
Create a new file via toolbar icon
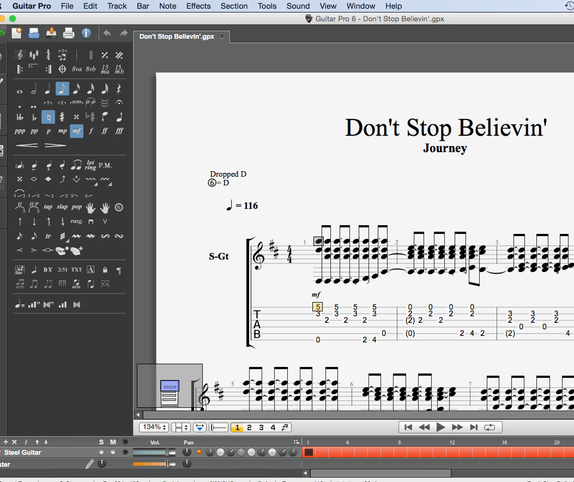[17, 33]
